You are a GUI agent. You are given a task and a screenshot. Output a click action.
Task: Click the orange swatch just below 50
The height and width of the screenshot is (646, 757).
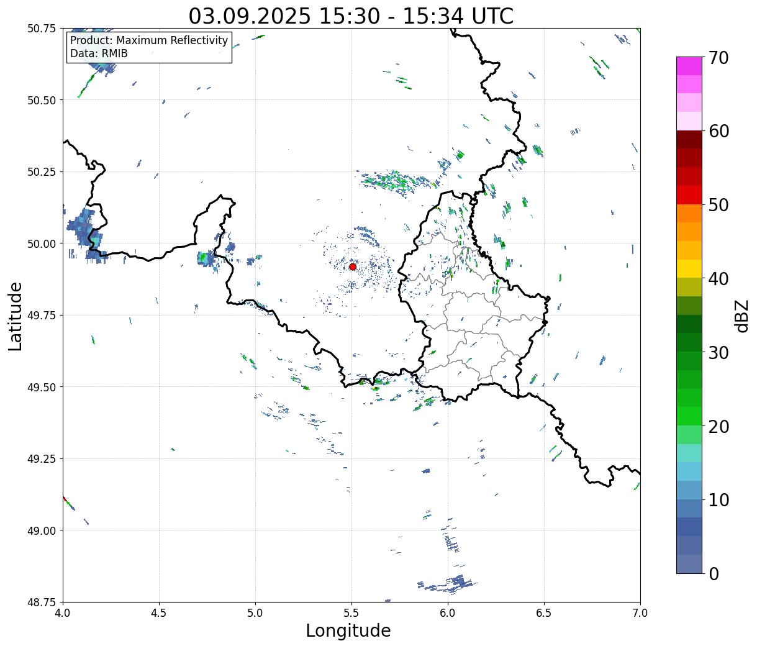tap(689, 213)
